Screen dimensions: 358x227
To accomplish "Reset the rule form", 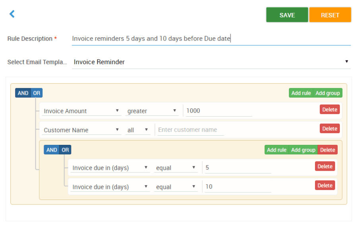I will click(330, 15).
